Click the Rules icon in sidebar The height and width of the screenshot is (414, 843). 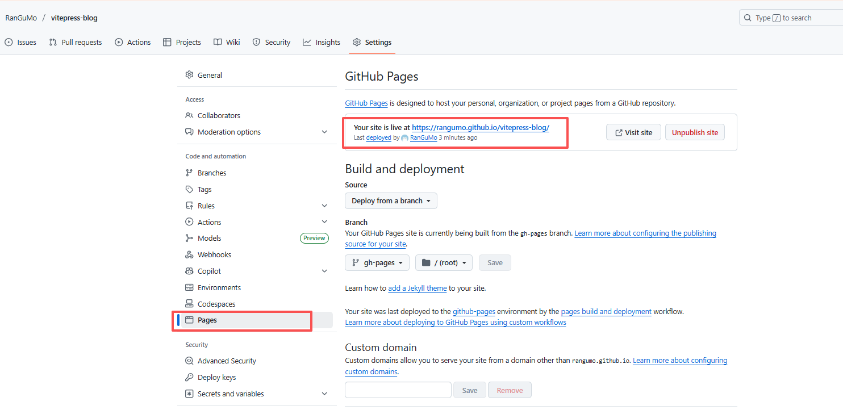[x=190, y=206]
